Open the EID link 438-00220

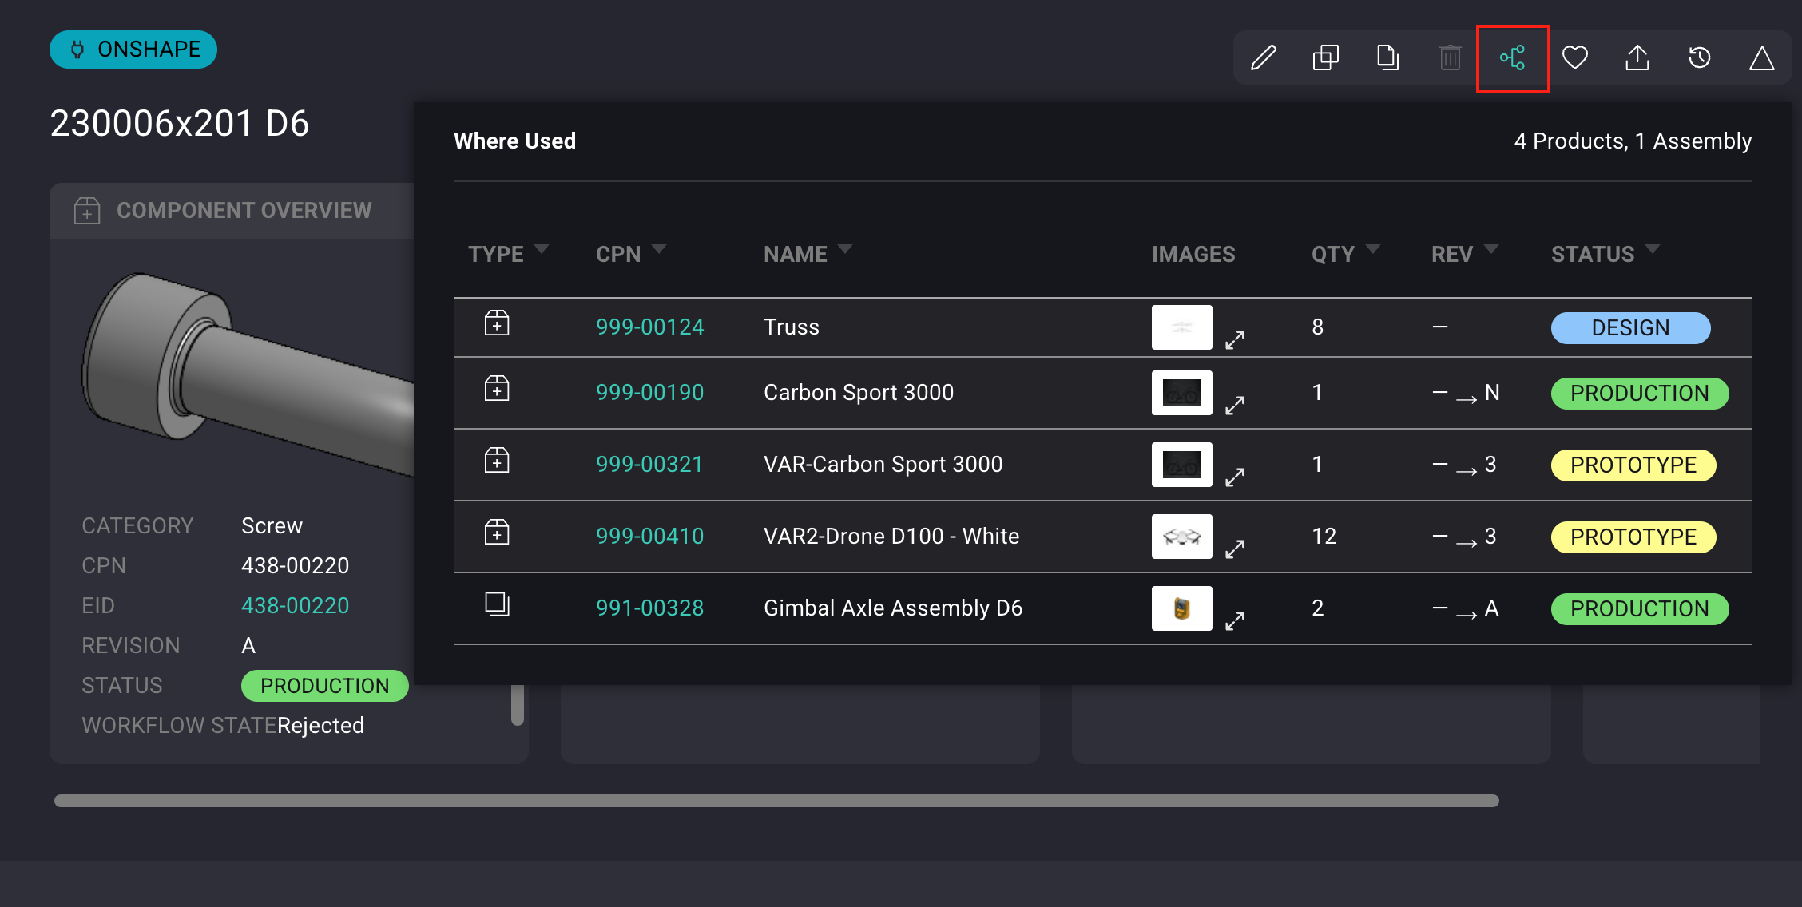tap(295, 606)
